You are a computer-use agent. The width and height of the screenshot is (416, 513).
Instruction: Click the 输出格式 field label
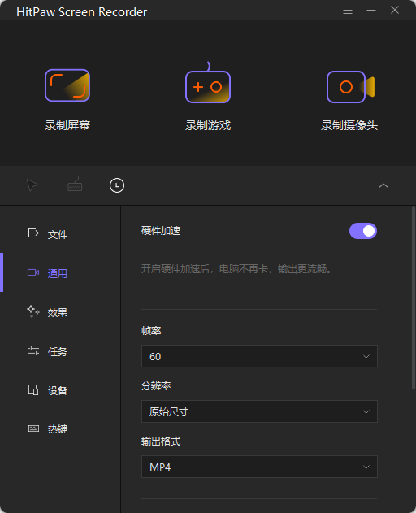[161, 441]
